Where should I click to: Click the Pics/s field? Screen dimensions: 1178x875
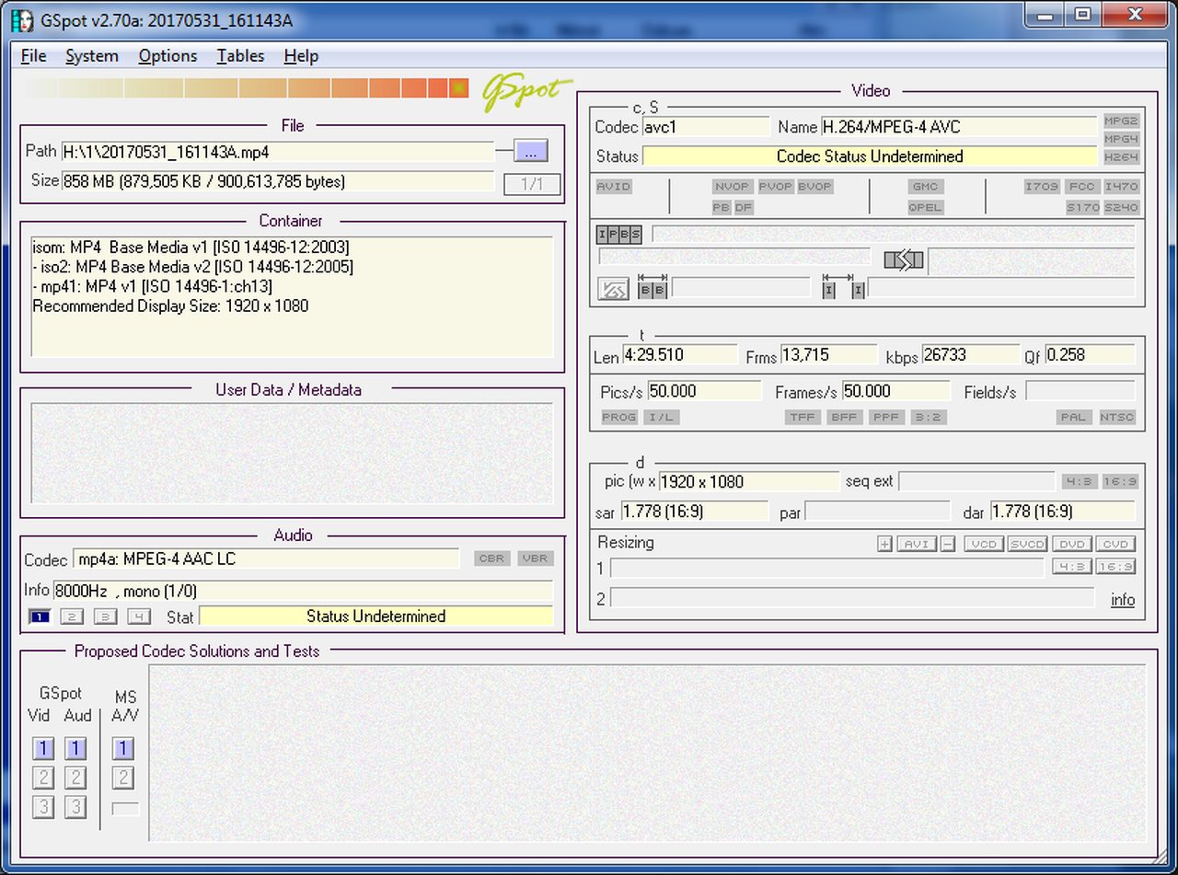(x=705, y=392)
